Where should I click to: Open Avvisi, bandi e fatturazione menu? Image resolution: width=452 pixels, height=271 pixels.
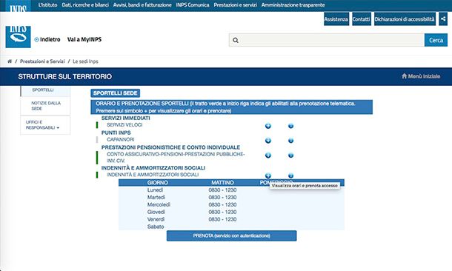pyautogui.click(x=142, y=5)
